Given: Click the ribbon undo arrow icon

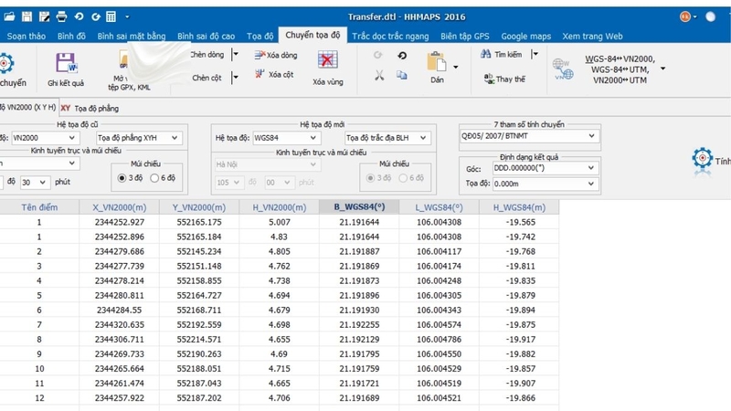Looking at the screenshot, I should (402, 56).
